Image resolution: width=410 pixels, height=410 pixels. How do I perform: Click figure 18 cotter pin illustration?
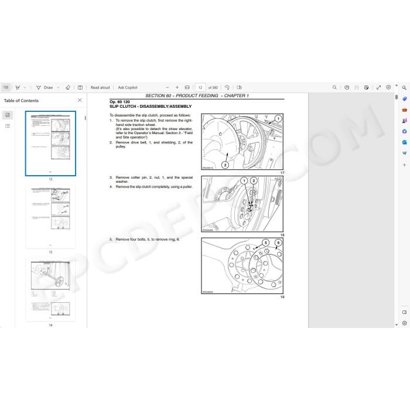pyautogui.click(x=242, y=204)
